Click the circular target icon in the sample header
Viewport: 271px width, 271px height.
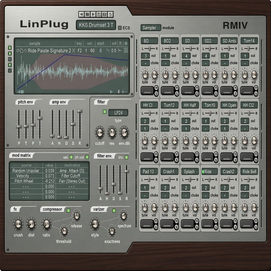(x=126, y=43)
